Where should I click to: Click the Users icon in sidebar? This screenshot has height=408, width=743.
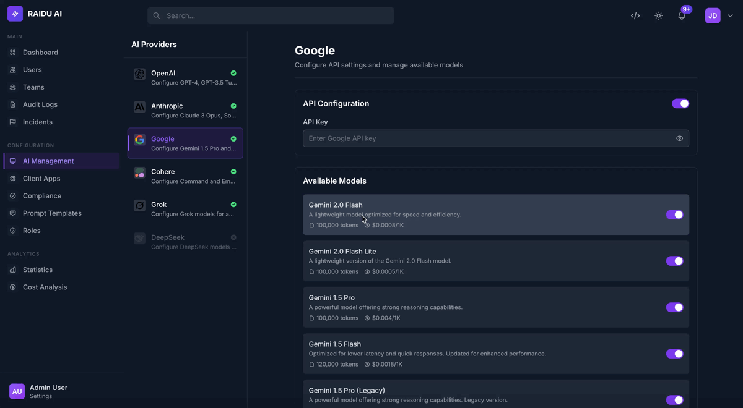click(x=12, y=70)
